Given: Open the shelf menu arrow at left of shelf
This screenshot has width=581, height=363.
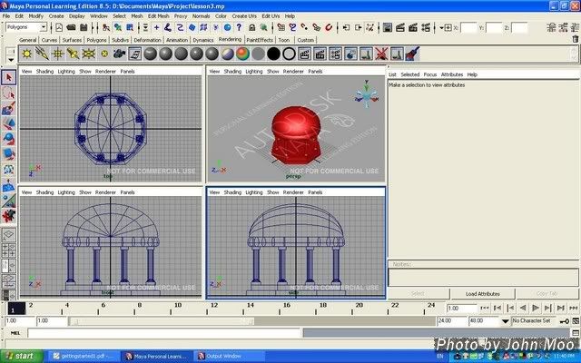Looking at the screenshot, I should coord(9,58).
